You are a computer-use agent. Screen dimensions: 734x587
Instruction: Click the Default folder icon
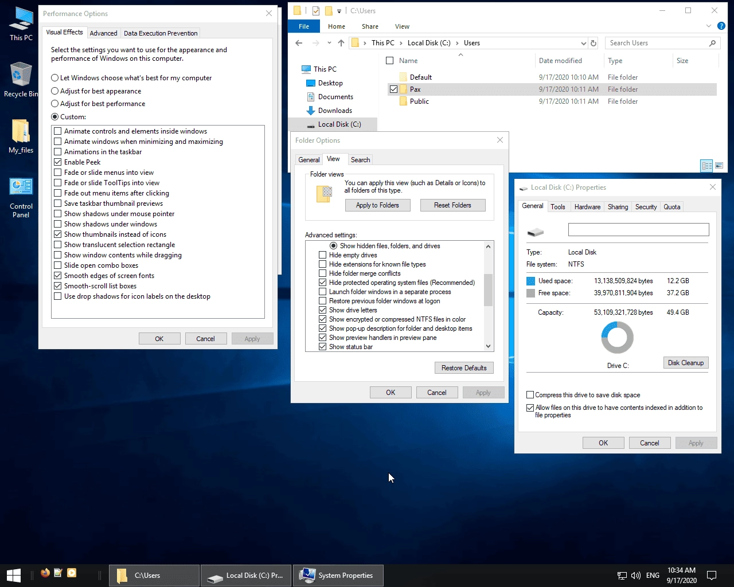[x=403, y=77]
